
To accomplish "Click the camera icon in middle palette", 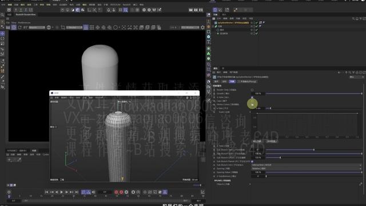I will pyautogui.click(x=208, y=86).
